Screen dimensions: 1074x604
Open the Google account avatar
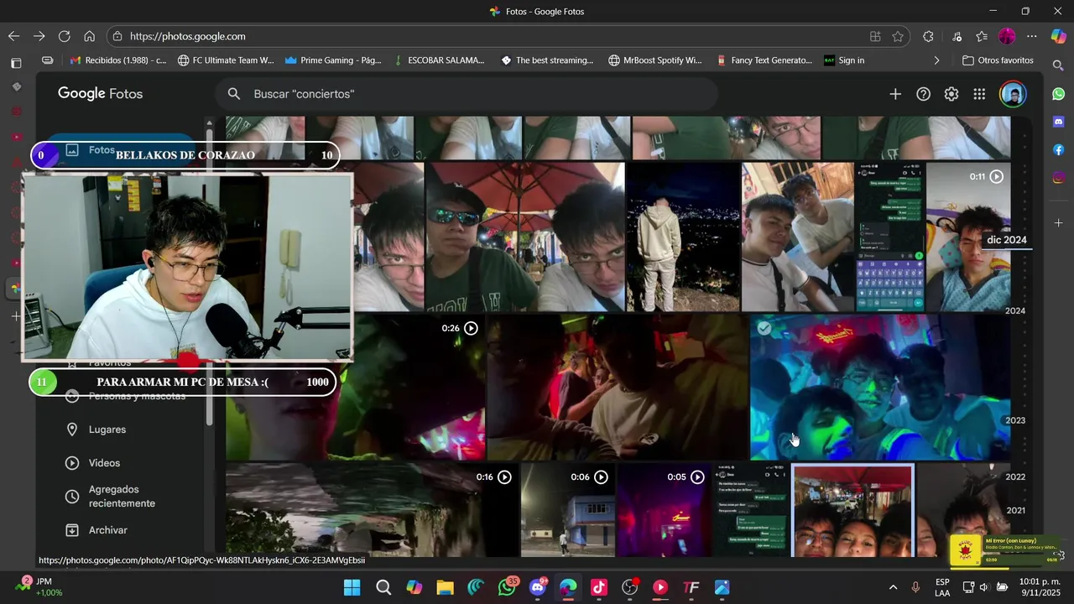pyautogui.click(x=1013, y=94)
